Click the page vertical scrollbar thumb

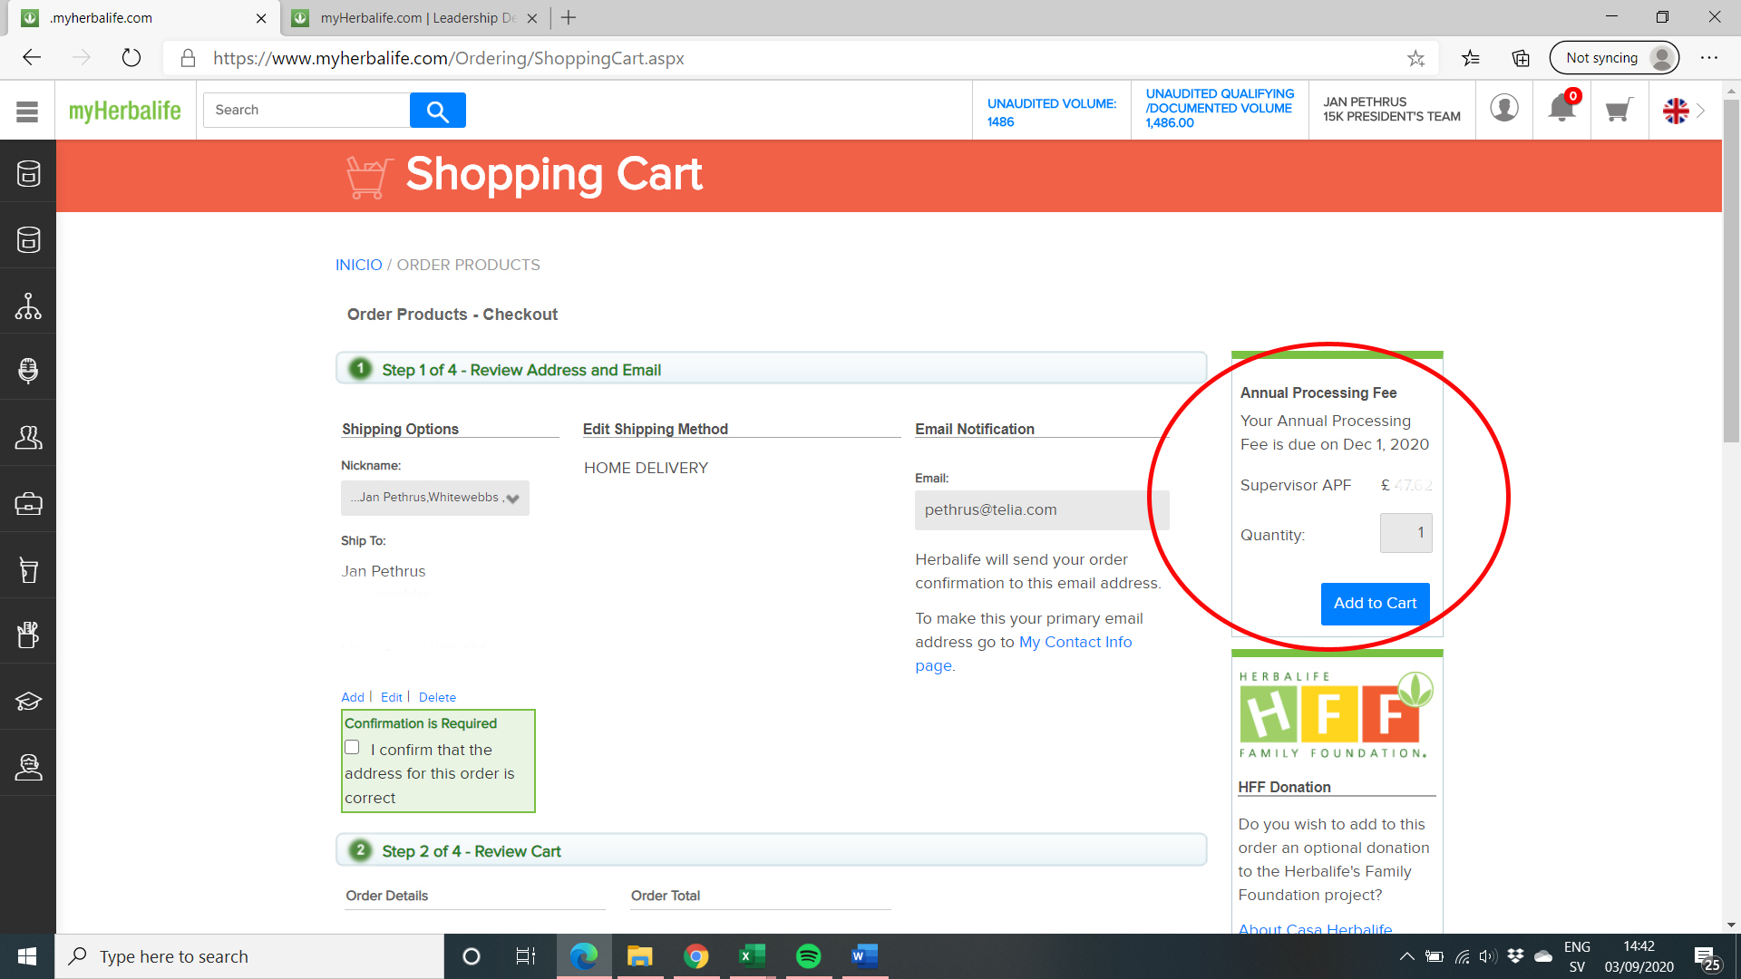point(1731,272)
